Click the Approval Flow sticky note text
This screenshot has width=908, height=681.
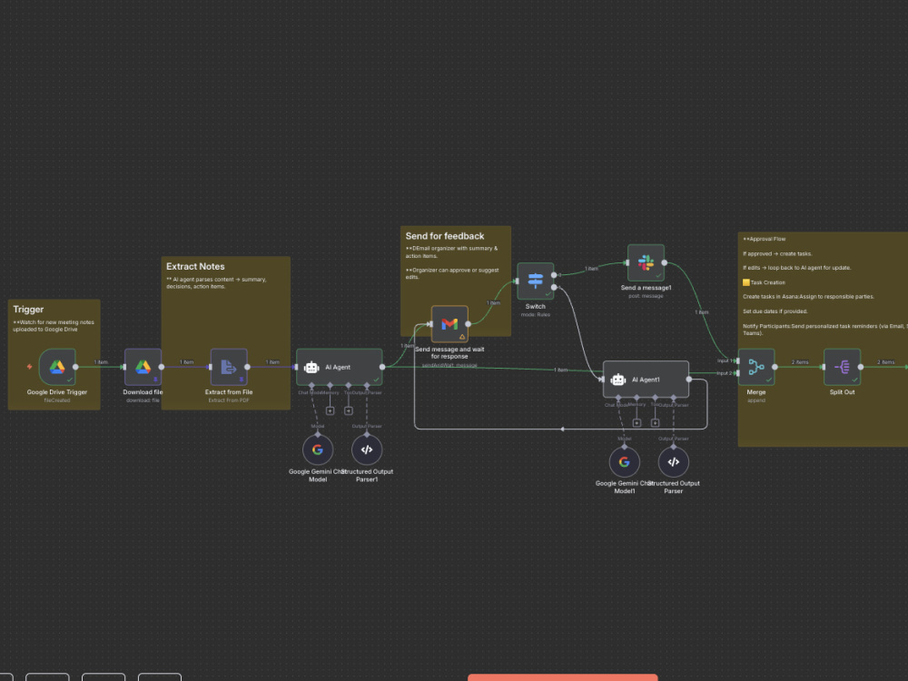click(x=765, y=239)
